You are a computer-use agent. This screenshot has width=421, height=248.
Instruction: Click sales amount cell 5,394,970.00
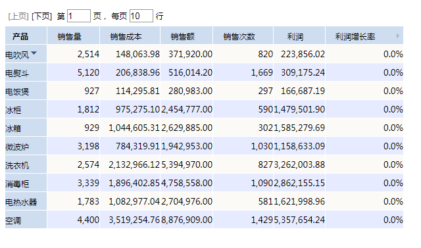186,164
